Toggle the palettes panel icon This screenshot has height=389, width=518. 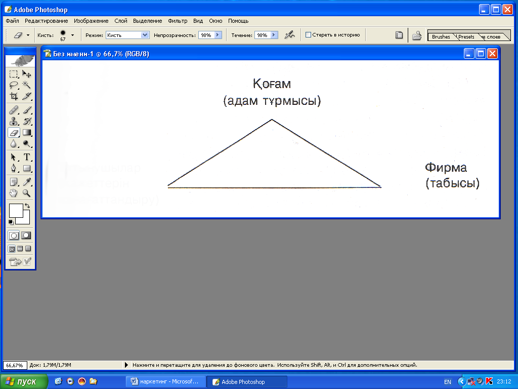(x=399, y=35)
